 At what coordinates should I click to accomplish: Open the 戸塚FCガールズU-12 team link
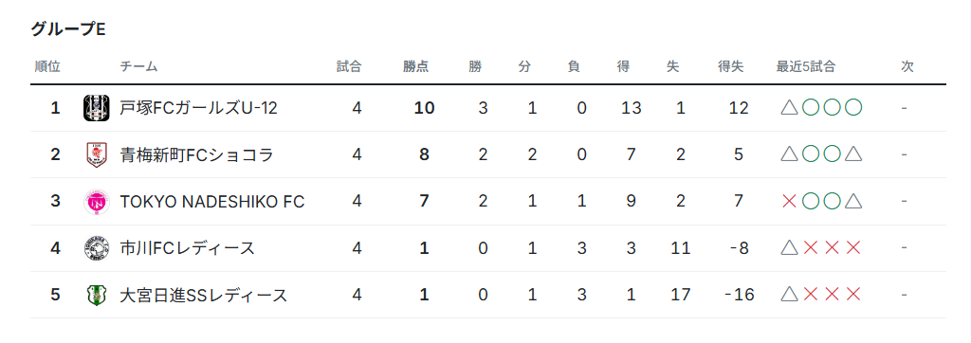(198, 108)
